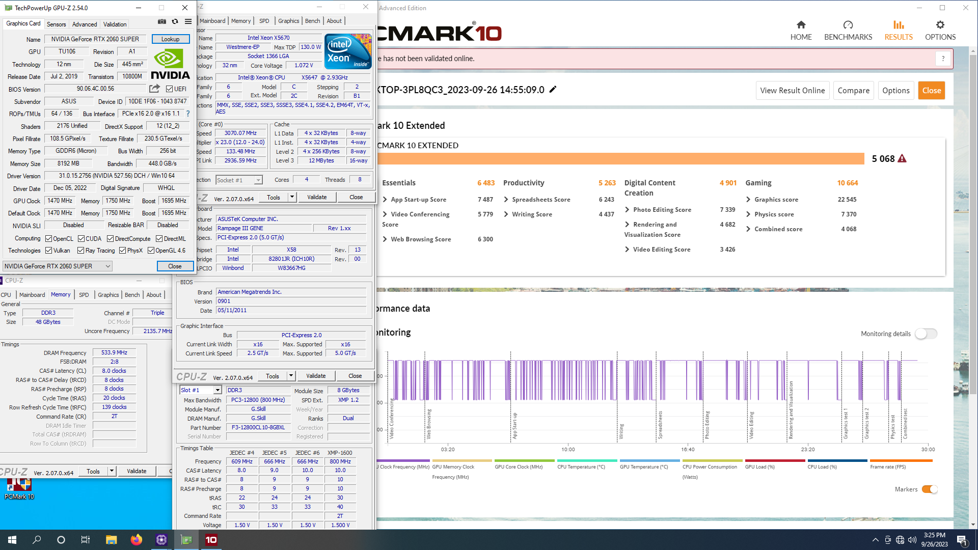Click View Result Online button
This screenshot has height=550, width=978.
click(792, 91)
